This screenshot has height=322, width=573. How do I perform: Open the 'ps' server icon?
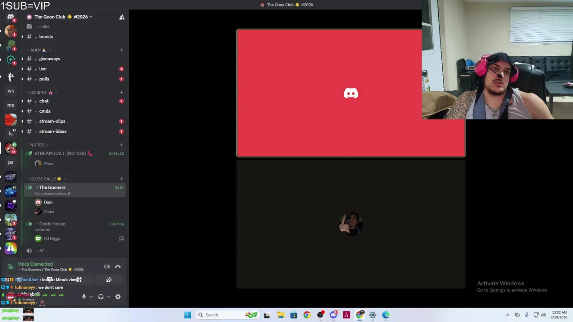tap(11, 162)
